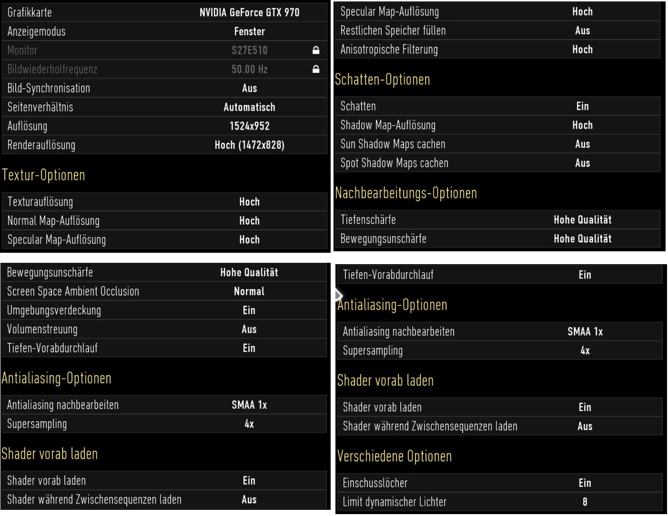Select the Grafikkarte NVIDIA GeForce GTX 970 row
The width and height of the screenshot is (668, 516).
pyautogui.click(x=164, y=12)
